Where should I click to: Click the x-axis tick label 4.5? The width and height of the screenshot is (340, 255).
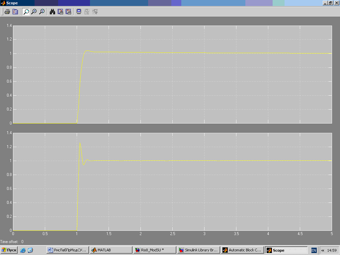coord(300,234)
